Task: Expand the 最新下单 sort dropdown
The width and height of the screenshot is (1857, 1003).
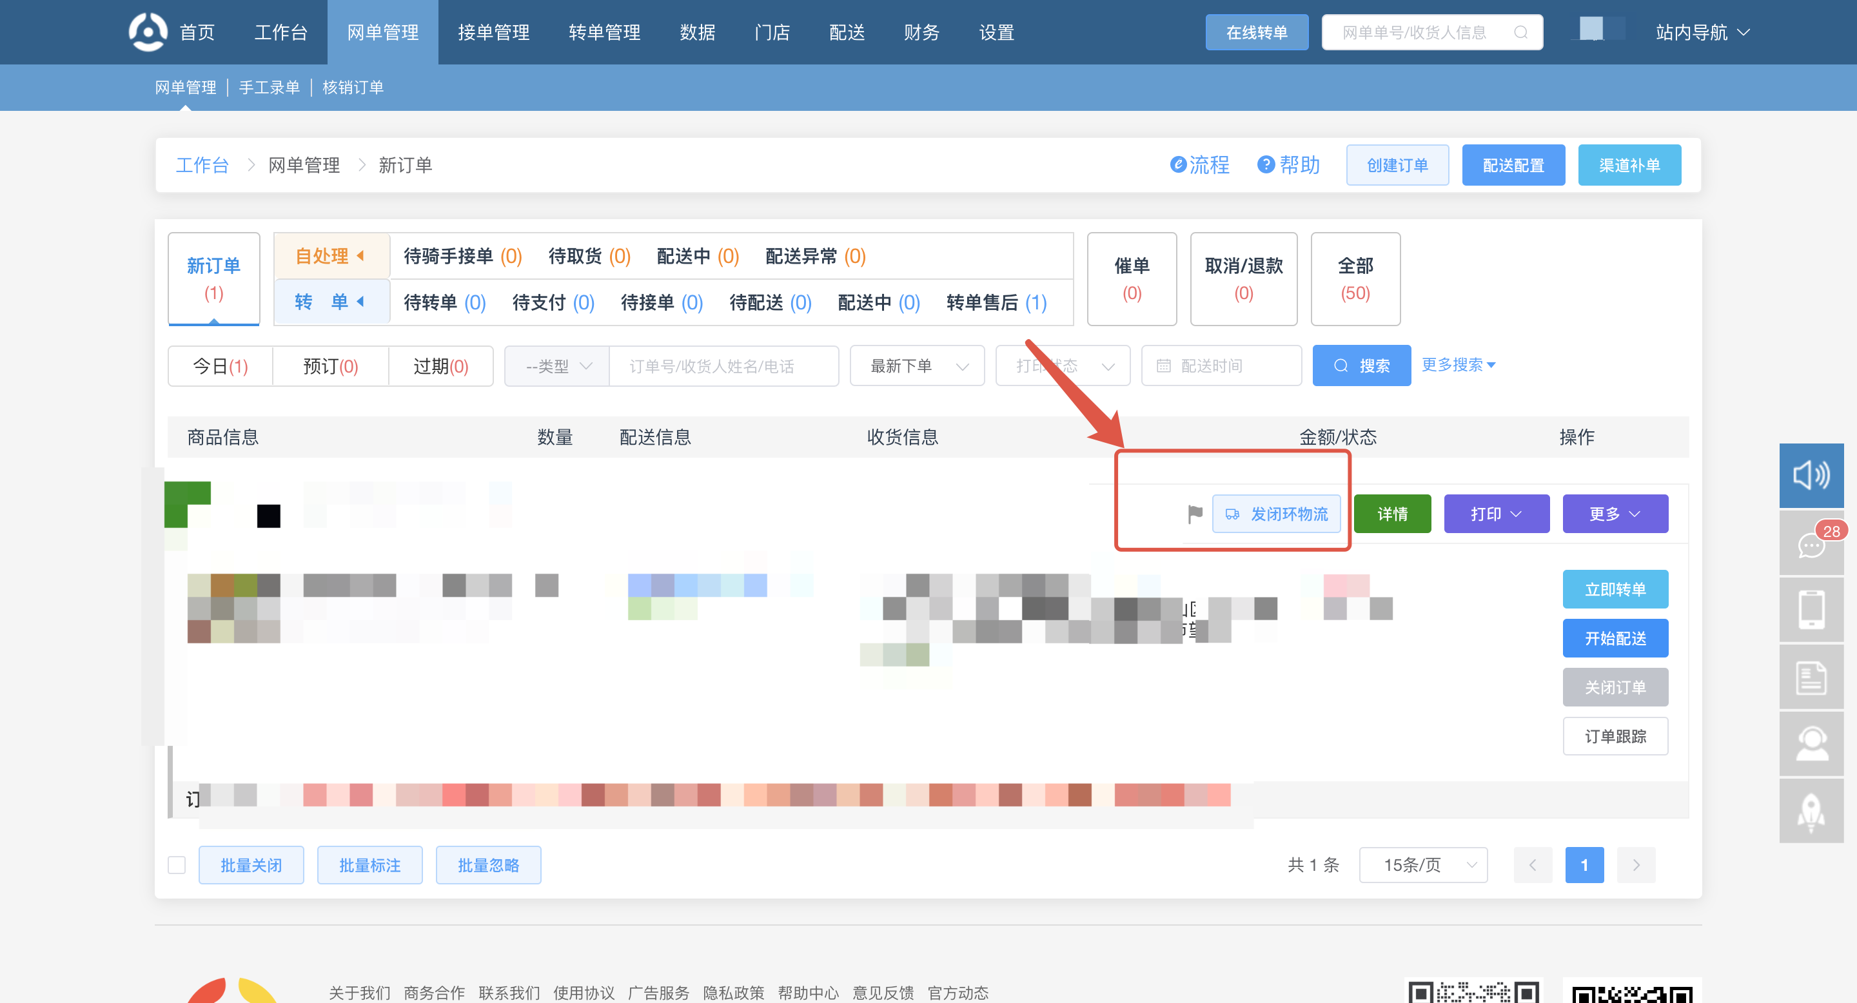Action: pos(916,366)
